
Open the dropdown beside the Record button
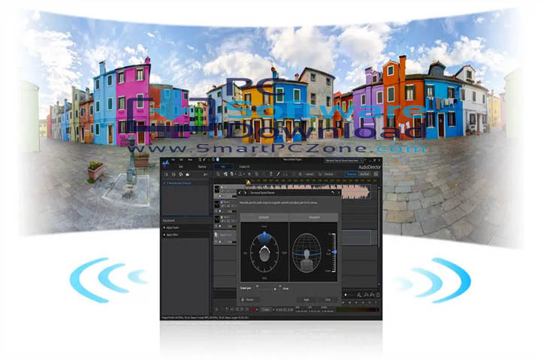pyautogui.click(x=257, y=309)
